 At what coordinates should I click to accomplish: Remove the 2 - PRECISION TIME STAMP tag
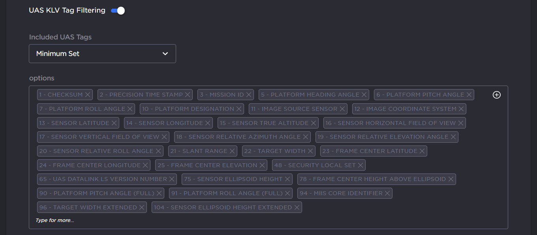(188, 95)
